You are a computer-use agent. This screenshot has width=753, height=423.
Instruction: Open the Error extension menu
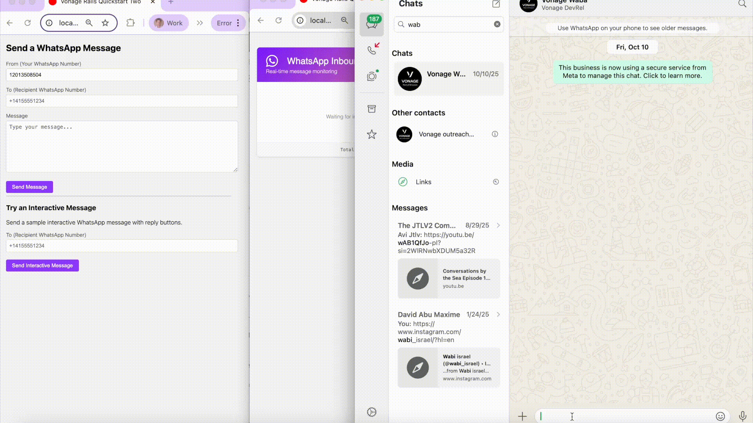pyautogui.click(x=227, y=23)
